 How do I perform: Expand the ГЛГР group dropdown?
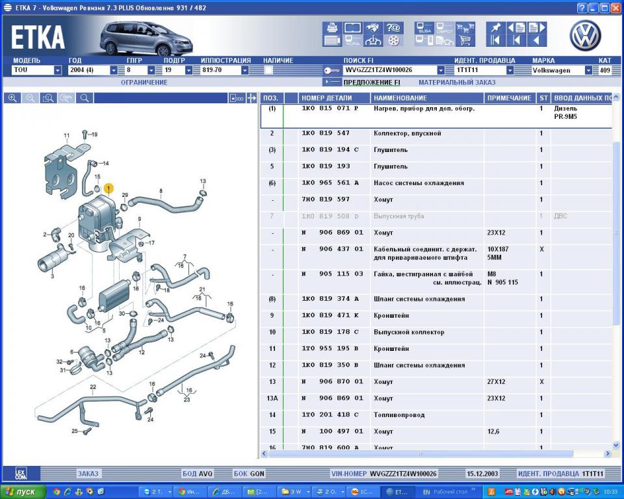tap(151, 70)
